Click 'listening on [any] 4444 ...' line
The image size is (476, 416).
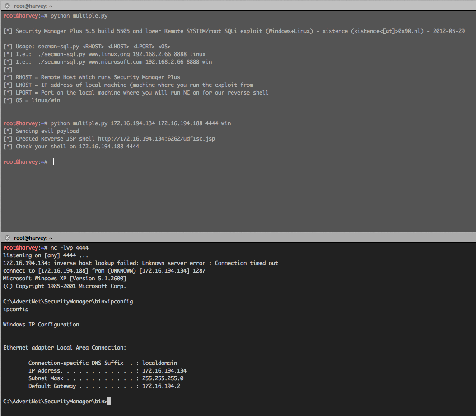click(46, 255)
